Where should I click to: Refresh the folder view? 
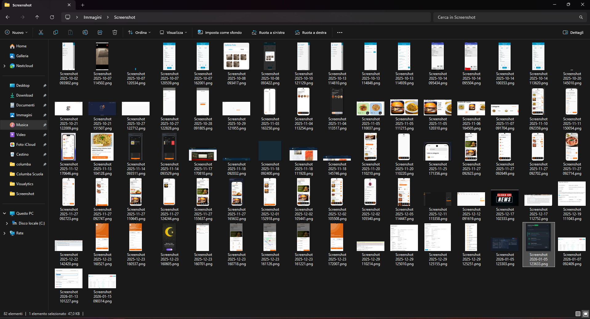(52, 17)
